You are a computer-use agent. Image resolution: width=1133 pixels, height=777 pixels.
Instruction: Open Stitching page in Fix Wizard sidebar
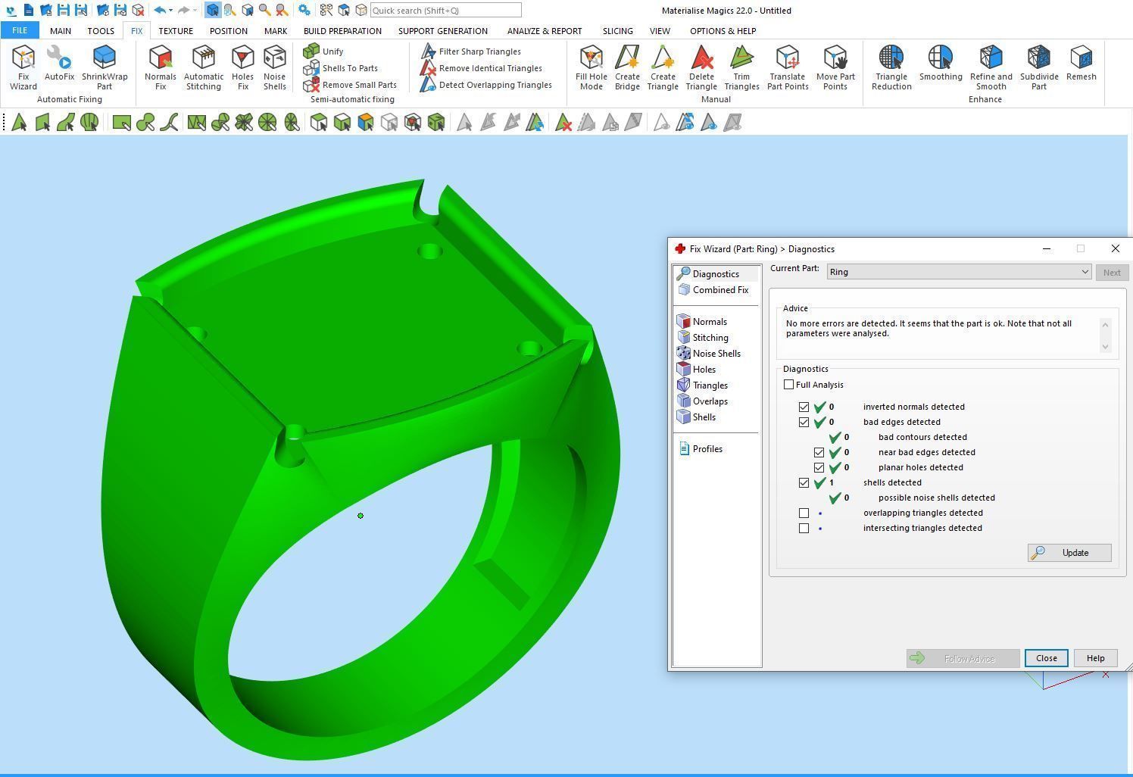click(x=704, y=338)
